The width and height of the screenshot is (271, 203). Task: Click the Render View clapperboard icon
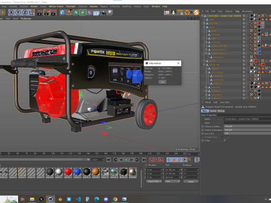(x=40, y=12)
